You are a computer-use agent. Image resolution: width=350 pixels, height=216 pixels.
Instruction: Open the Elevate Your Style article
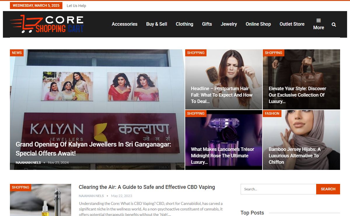point(297,95)
